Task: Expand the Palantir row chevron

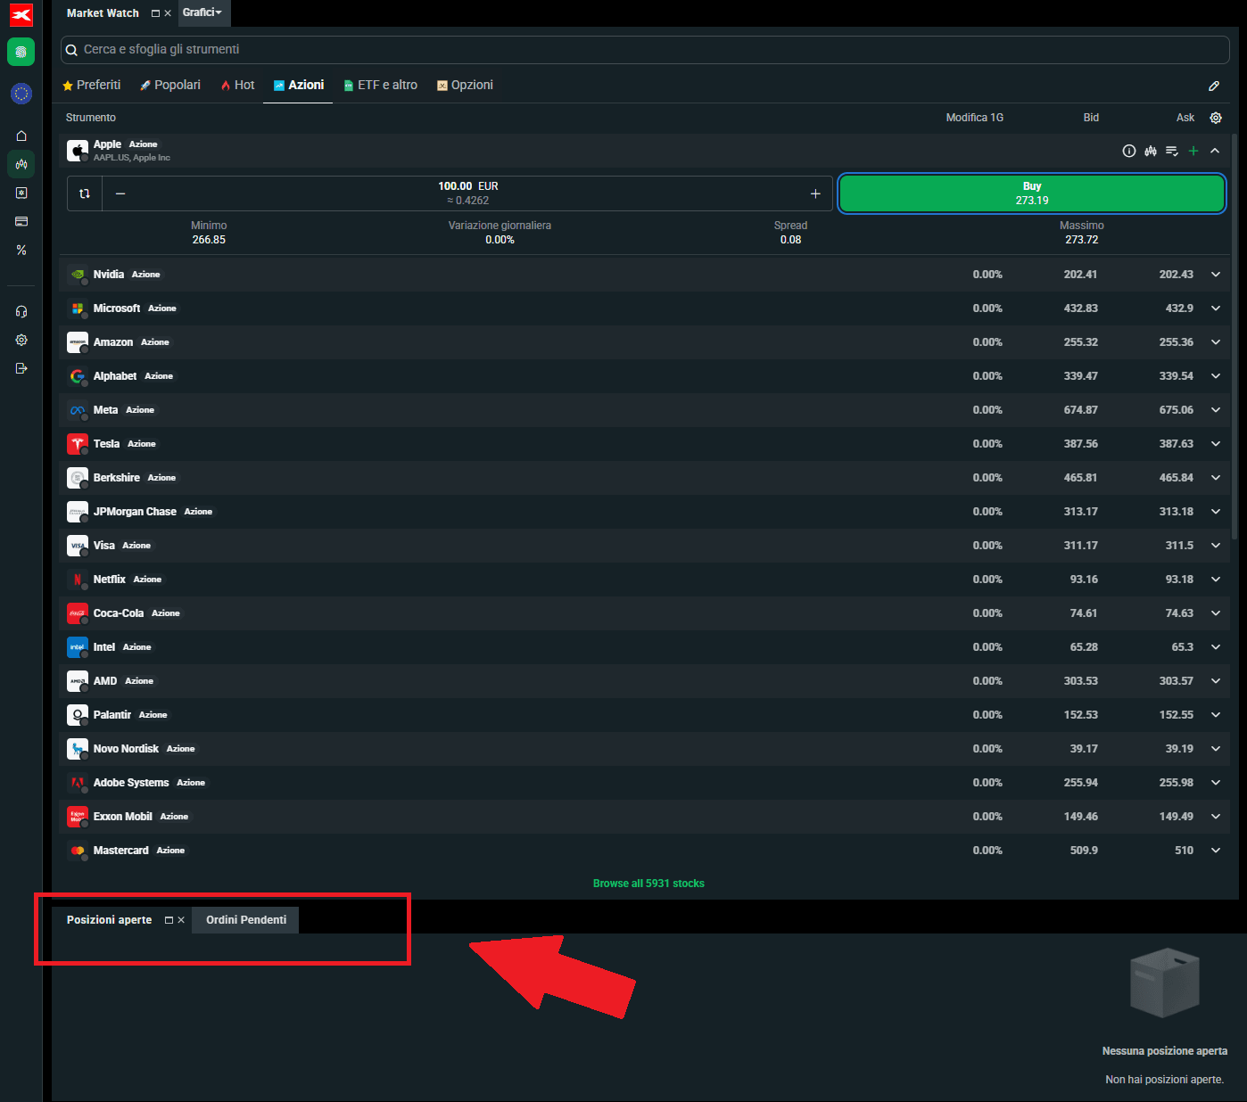Action: pyautogui.click(x=1216, y=715)
